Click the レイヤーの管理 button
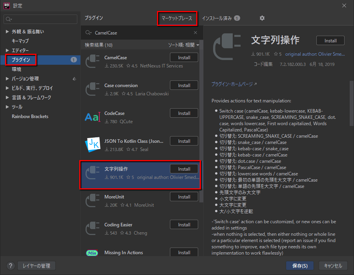Image resolution: width=354 pixels, height=275 pixels. click(x=36, y=266)
